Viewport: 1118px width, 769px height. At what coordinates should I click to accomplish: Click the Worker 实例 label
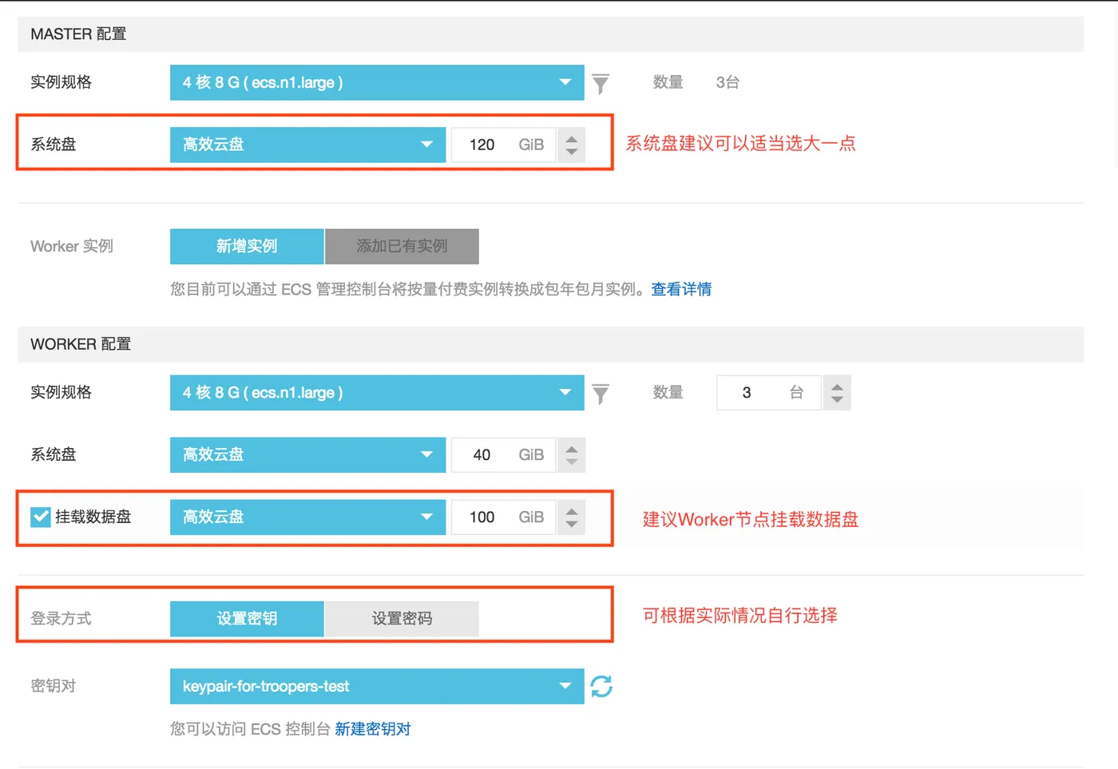tap(72, 246)
